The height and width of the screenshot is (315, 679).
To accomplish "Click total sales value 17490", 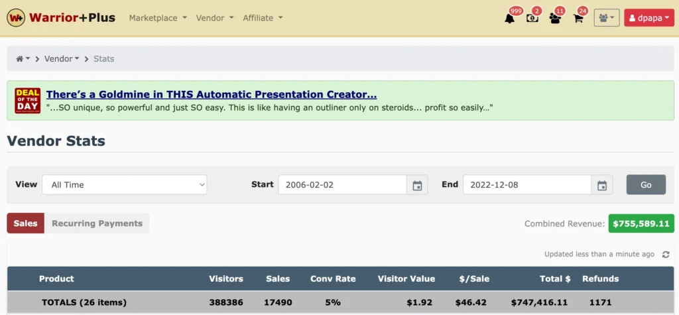I will [278, 302].
